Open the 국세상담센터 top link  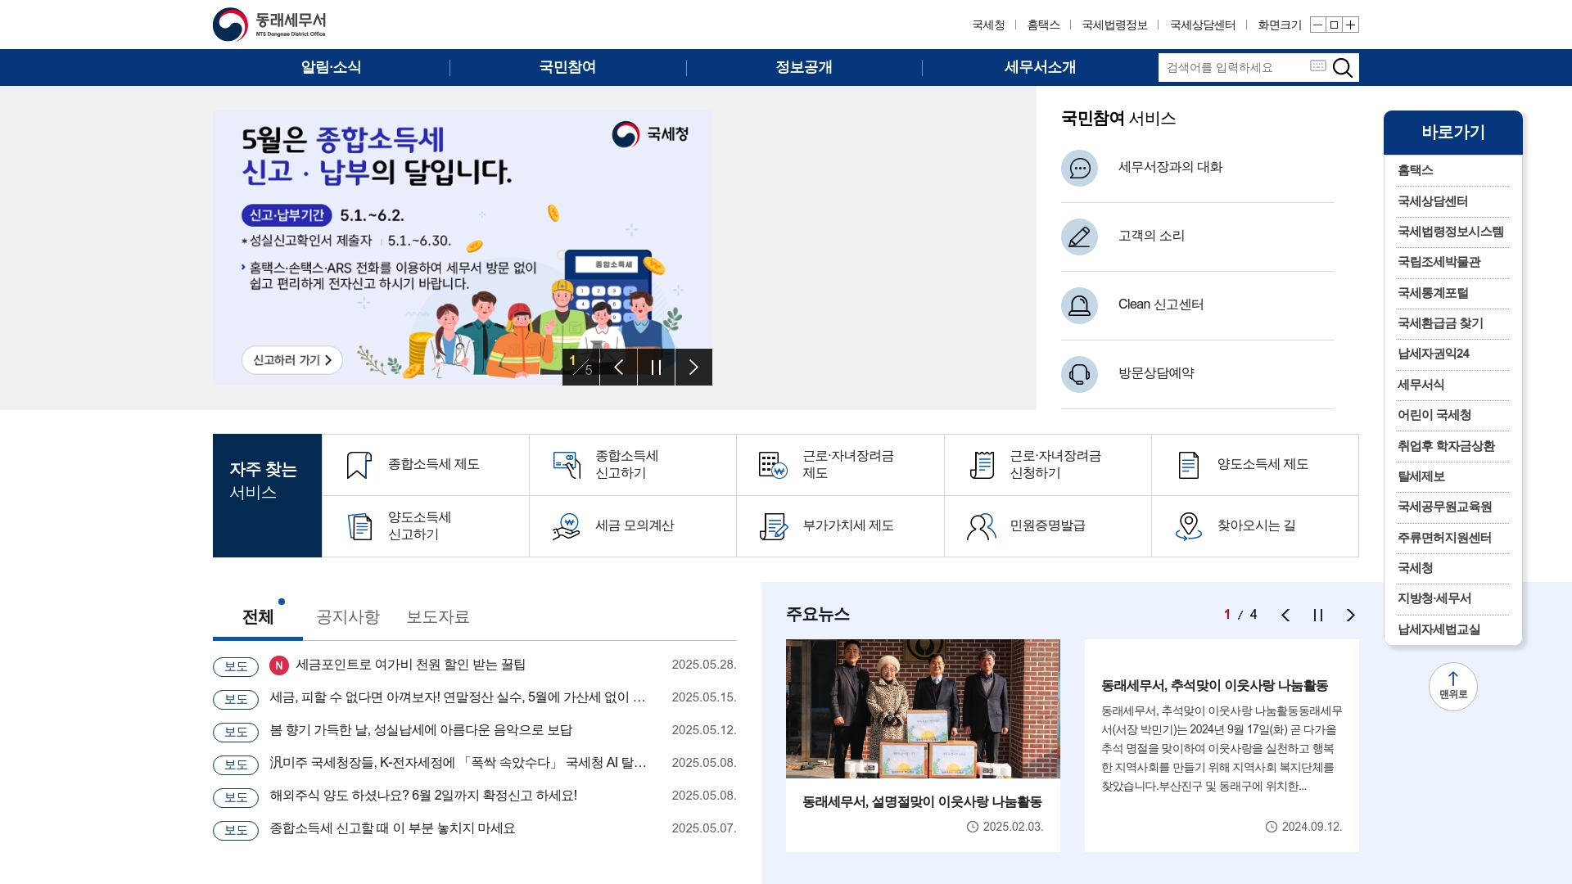(1203, 25)
